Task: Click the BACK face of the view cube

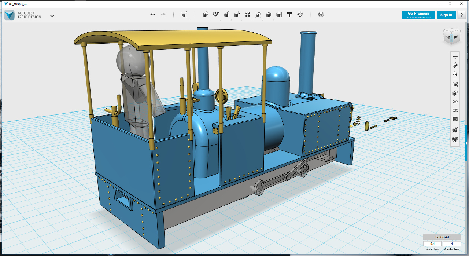Action: [x=456, y=37]
